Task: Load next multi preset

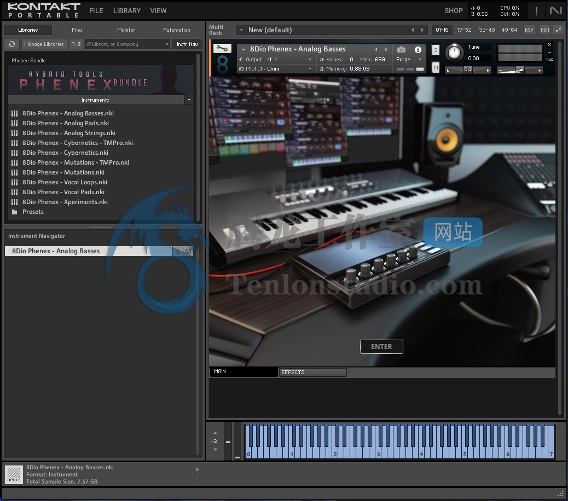Action: point(422,30)
